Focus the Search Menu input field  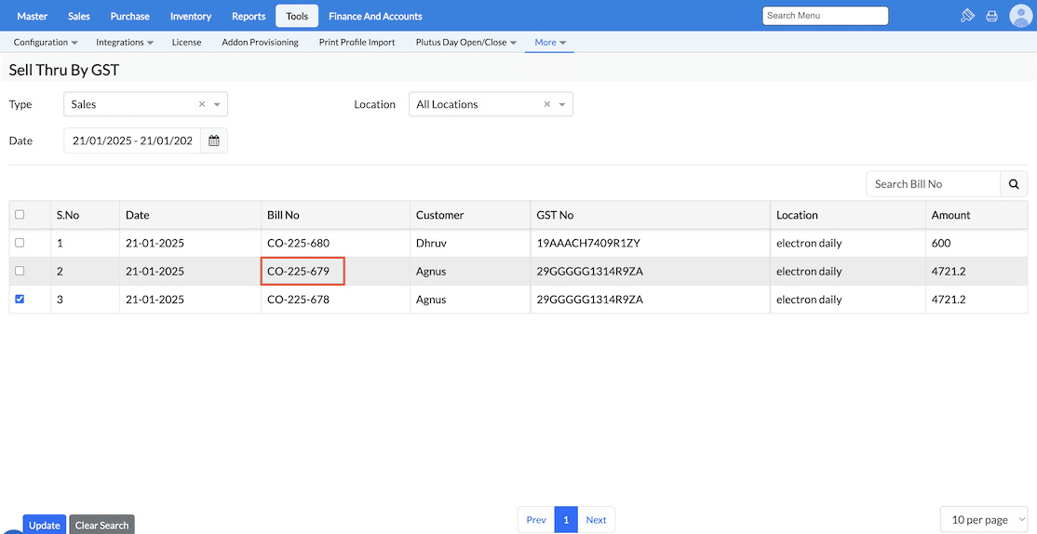coord(825,16)
